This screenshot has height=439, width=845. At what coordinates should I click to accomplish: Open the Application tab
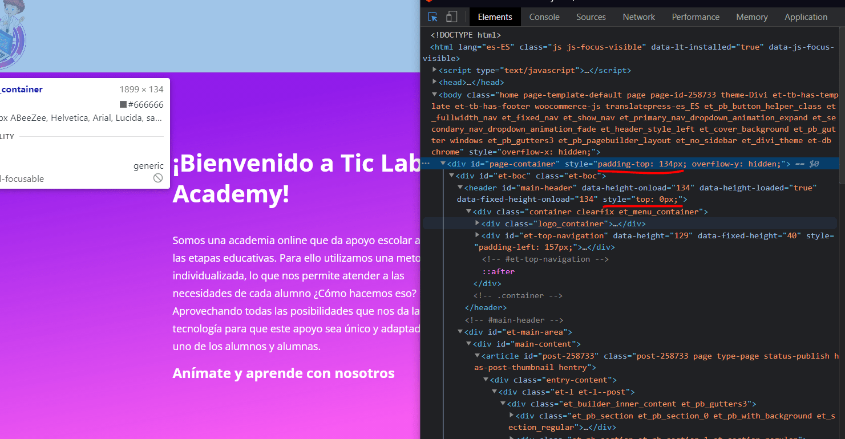click(806, 17)
